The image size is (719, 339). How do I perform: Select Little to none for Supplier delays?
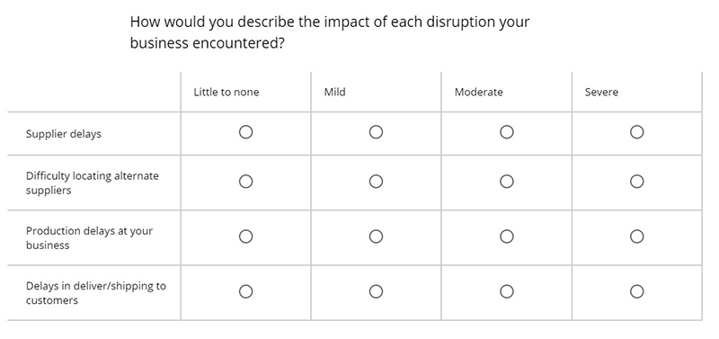pos(245,132)
